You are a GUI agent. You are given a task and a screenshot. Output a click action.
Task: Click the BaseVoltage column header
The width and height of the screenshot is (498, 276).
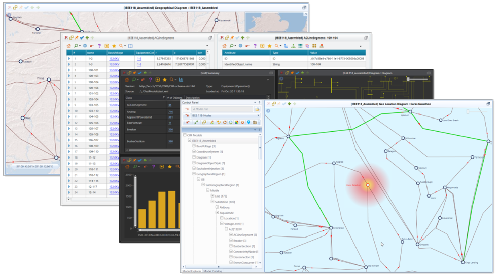click(121, 53)
